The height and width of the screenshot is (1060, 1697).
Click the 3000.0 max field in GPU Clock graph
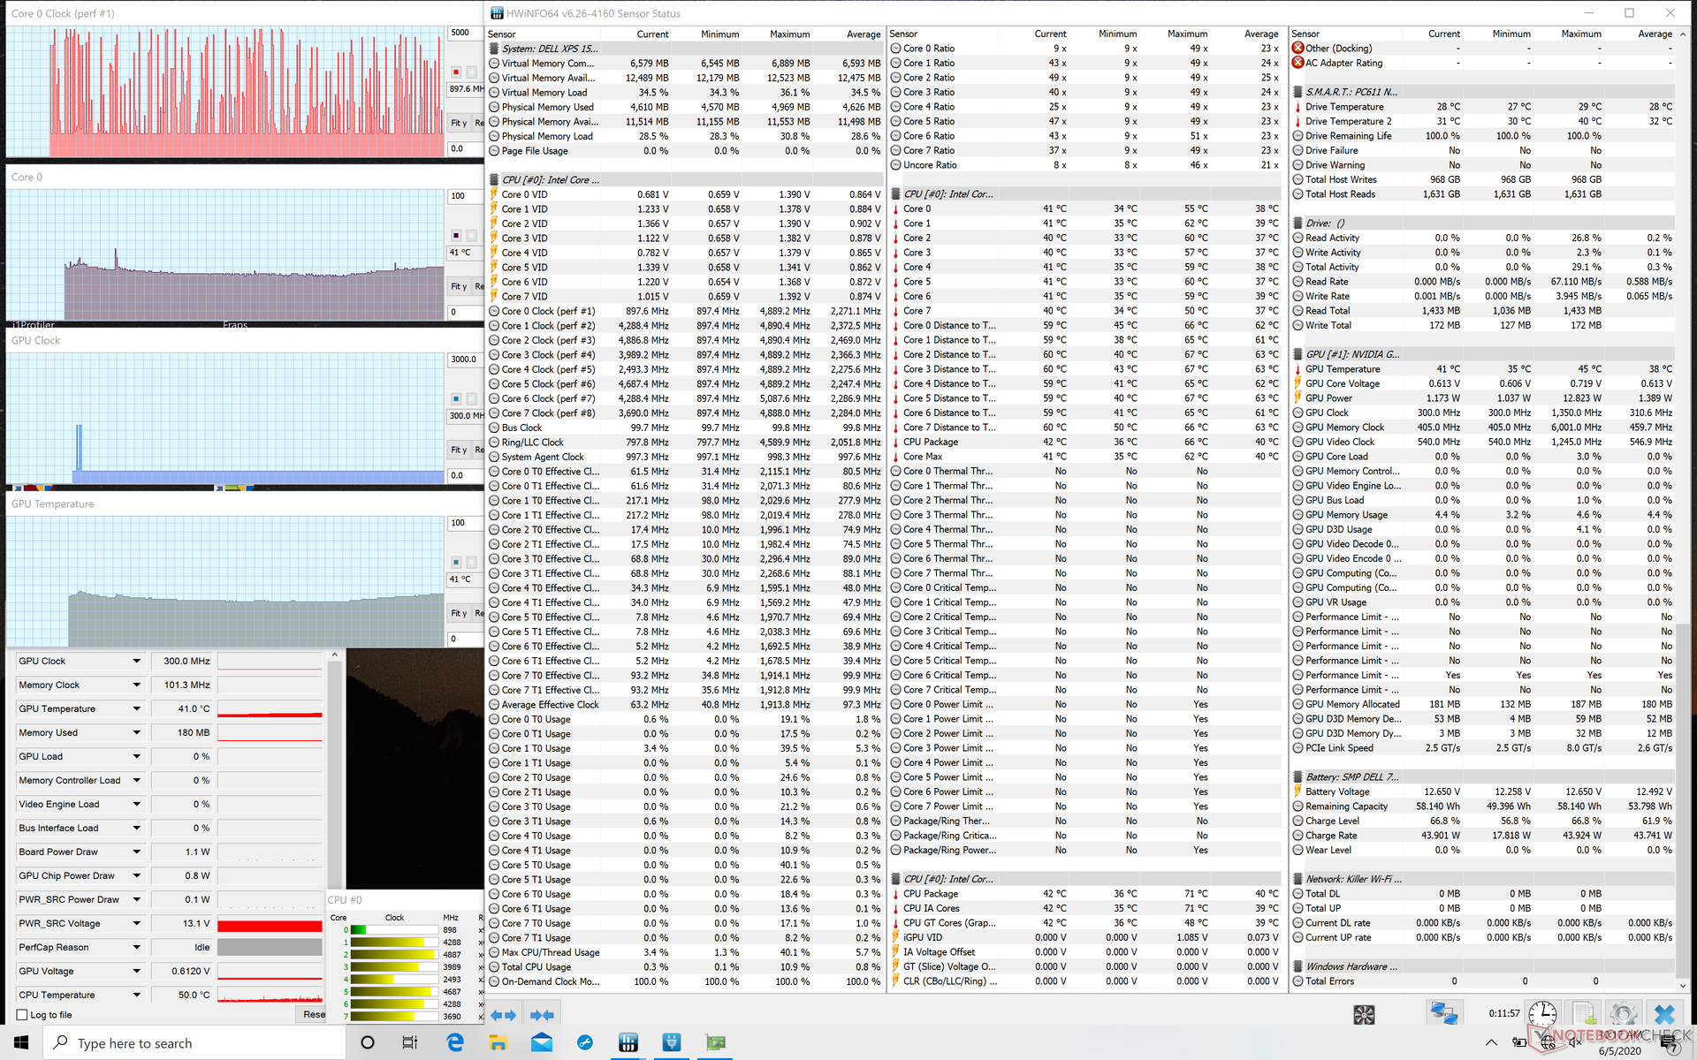click(x=465, y=360)
